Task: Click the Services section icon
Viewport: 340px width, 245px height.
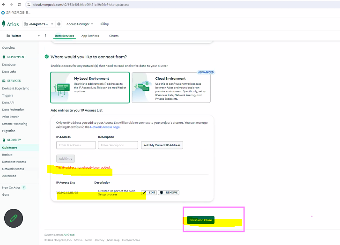Action: pyautogui.click(x=4, y=81)
